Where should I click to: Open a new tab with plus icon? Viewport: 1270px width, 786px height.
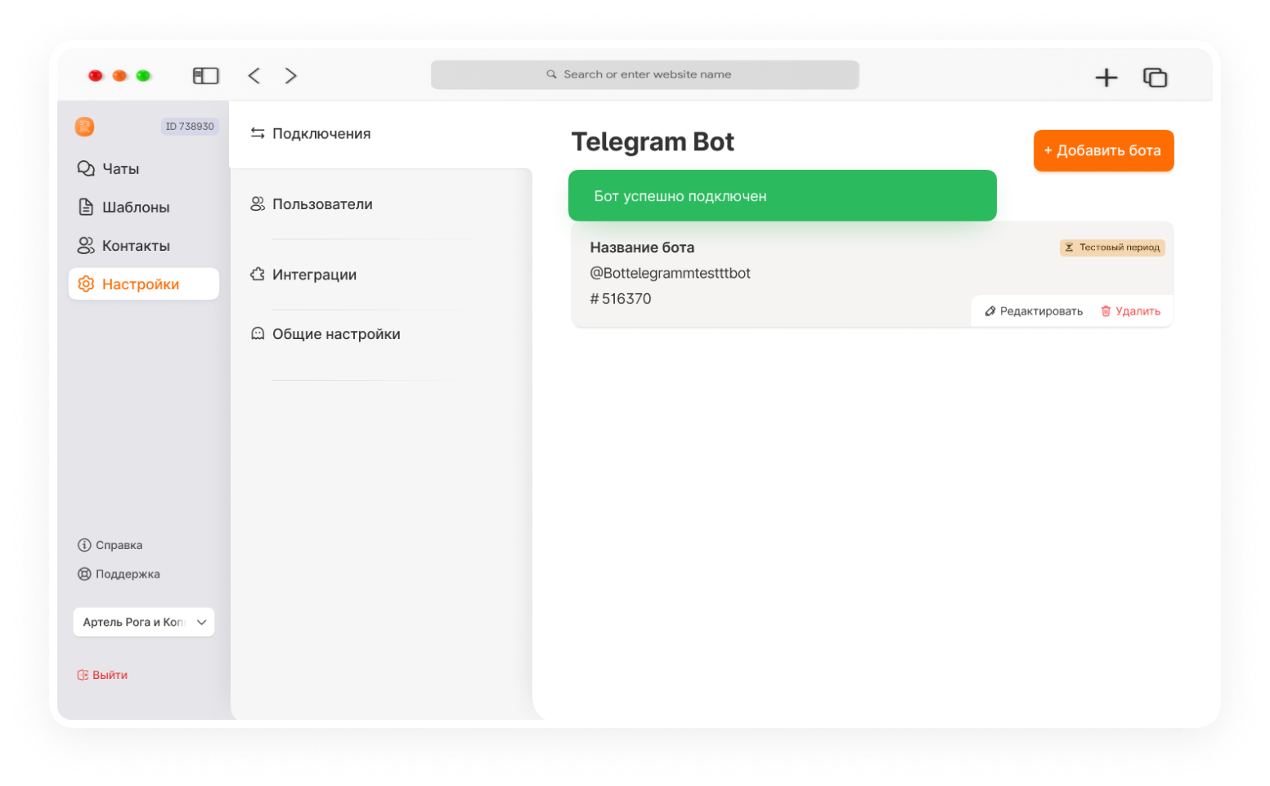(x=1106, y=78)
